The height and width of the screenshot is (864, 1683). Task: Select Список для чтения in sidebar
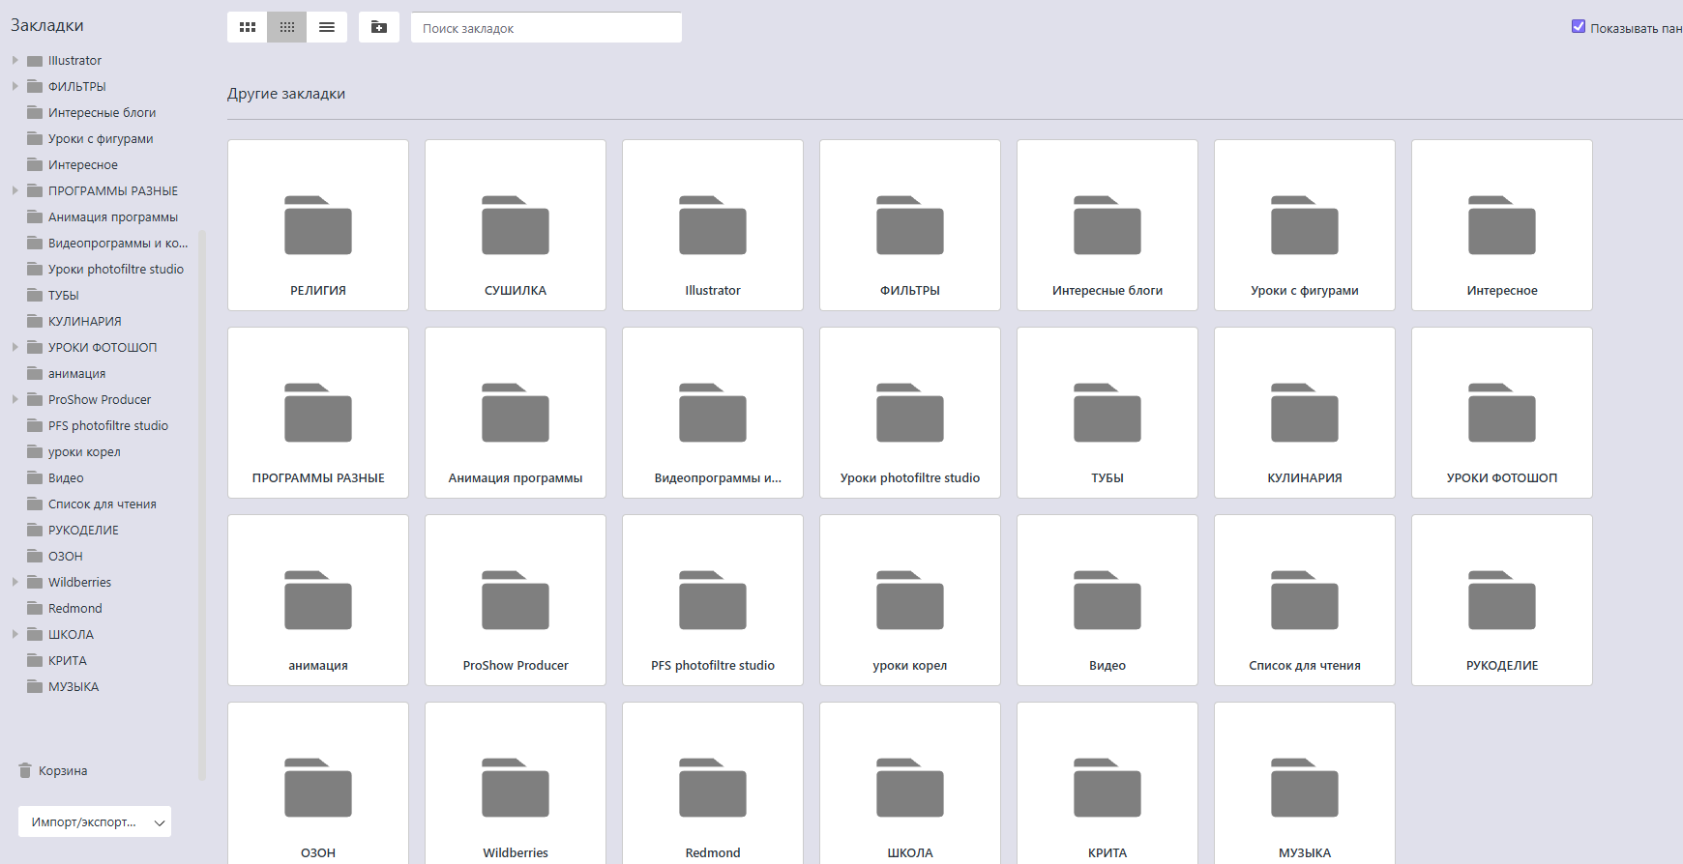[102, 504]
